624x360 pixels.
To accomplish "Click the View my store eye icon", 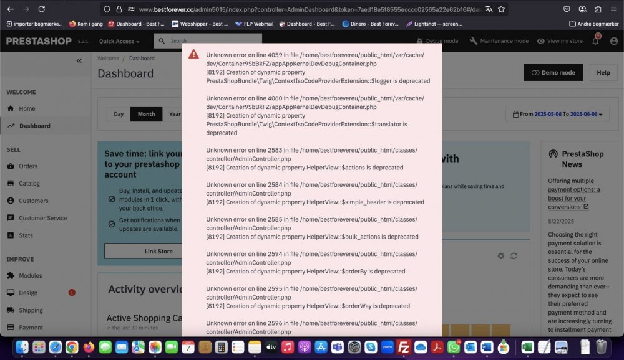I will coord(540,41).
